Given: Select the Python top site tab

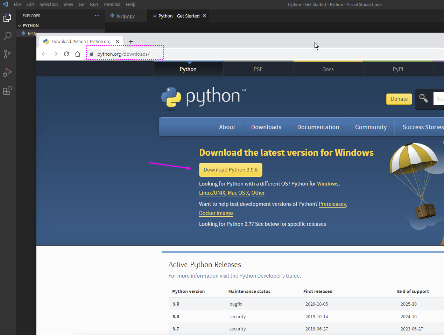Looking at the screenshot, I should click(188, 69).
